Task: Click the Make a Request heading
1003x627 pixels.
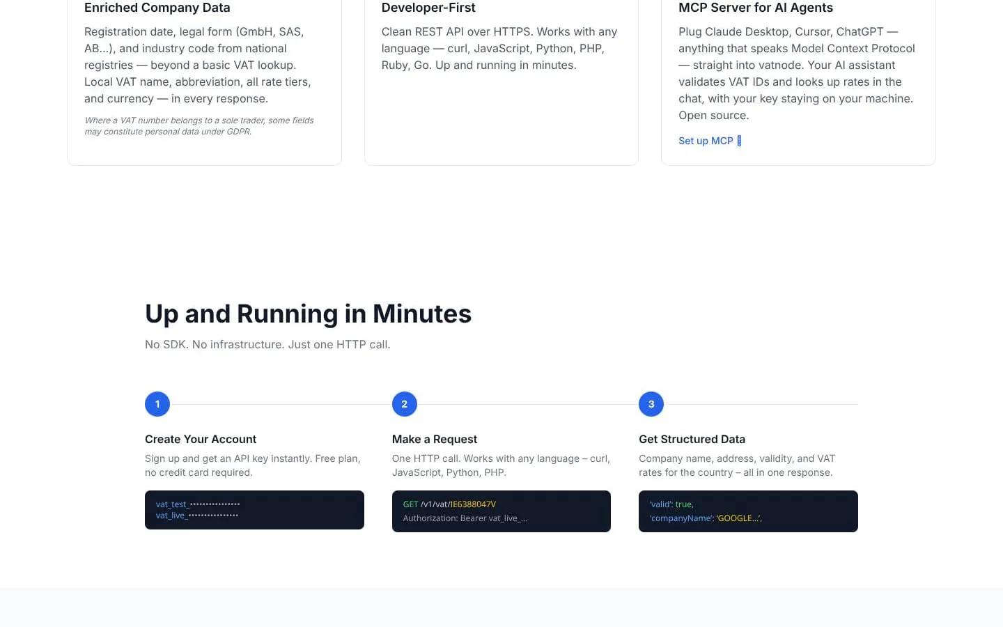Action: [435, 439]
